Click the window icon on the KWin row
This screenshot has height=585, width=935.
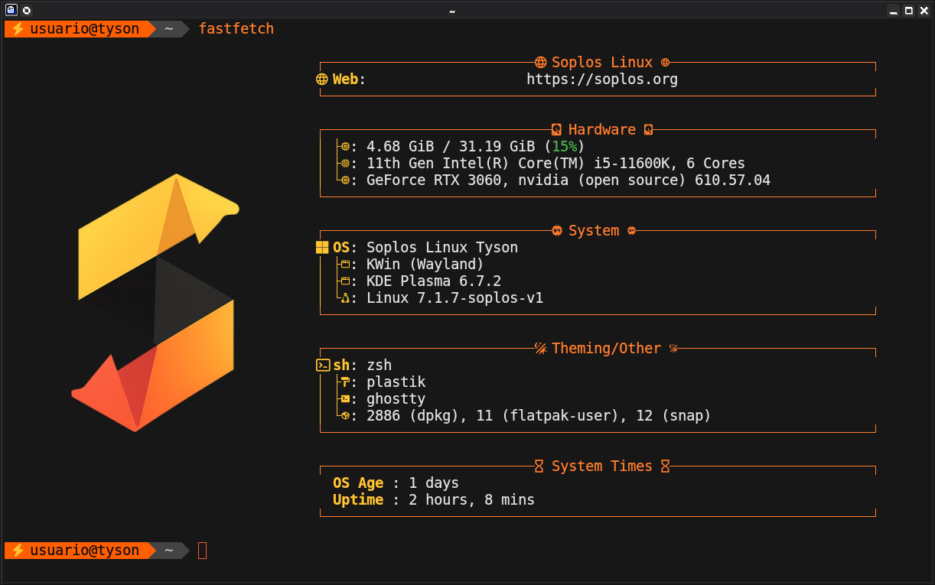click(x=345, y=265)
